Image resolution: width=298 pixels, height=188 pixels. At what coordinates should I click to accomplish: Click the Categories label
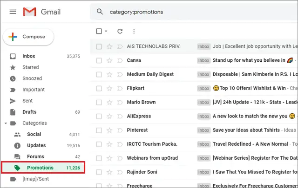pos(34,123)
